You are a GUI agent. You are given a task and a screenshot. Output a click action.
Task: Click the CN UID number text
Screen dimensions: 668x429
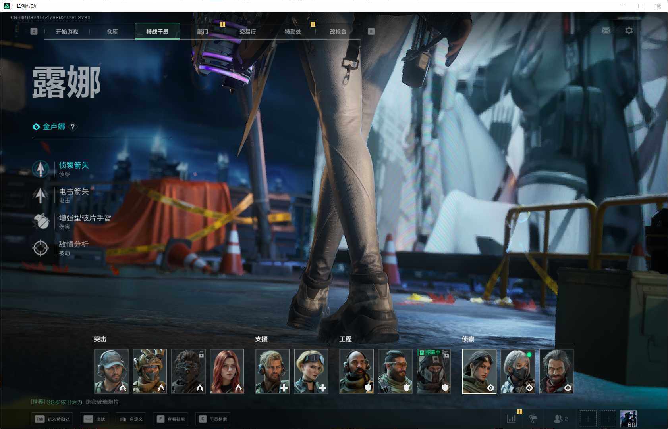click(50, 17)
